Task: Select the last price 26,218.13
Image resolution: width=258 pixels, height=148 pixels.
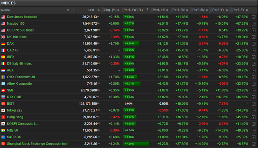Action: 90,17
